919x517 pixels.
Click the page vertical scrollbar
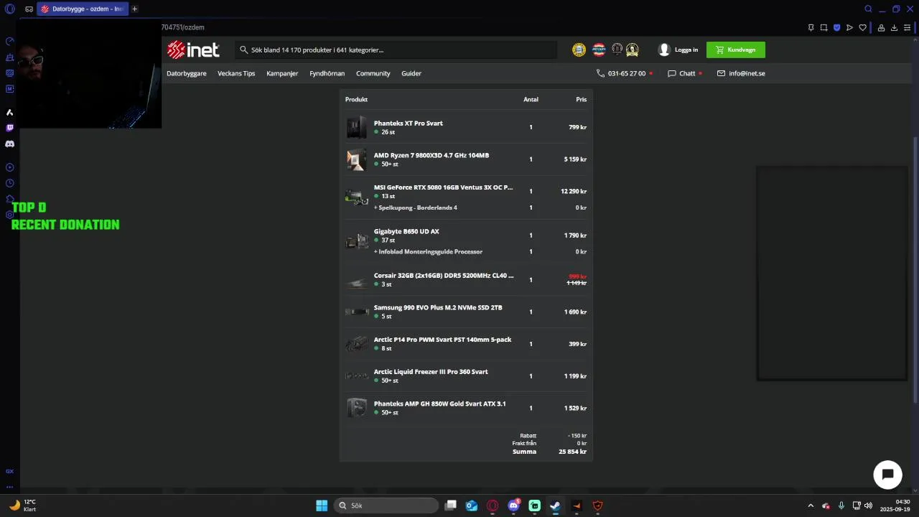click(915, 269)
